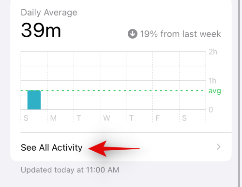Viewport: 242px width, 187px height.
Task: Click the 1h axis label
Action: [212, 81]
